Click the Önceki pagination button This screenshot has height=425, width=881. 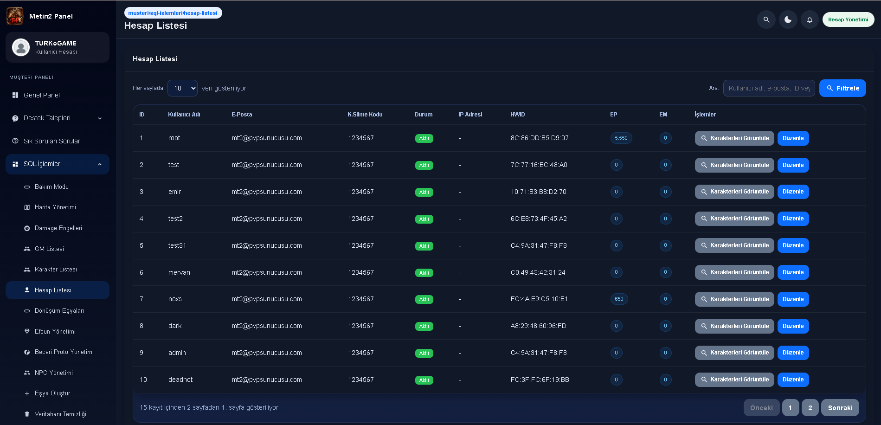pos(761,408)
